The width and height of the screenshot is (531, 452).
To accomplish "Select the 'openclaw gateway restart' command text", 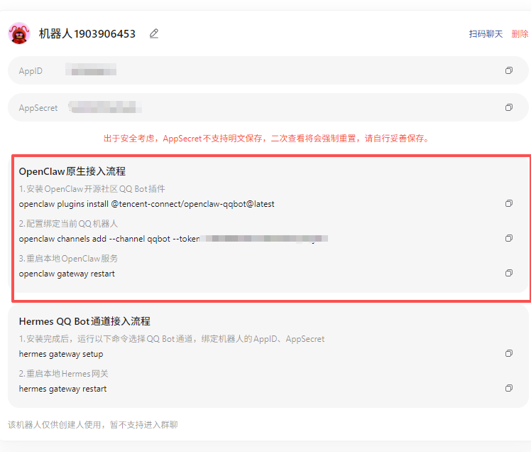I will (67, 274).
